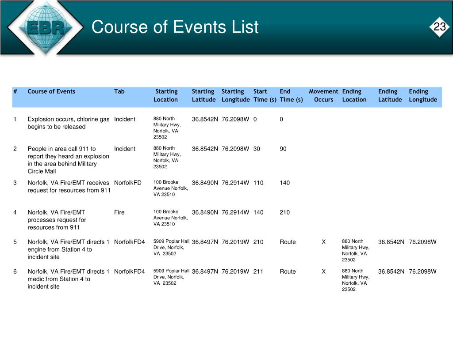Click 'Incident' tab cell in row 1

[124, 119]
